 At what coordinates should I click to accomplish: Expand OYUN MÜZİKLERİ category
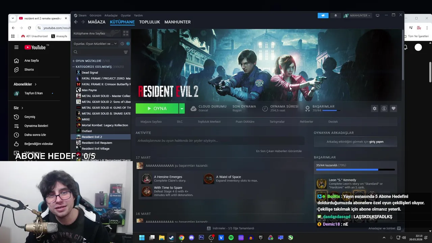click(x=74, y=61)
